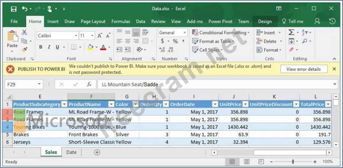Expand the OrderDate filter dropdown
The width and height of the screenshot is (343, 168).
click(215, 104)
